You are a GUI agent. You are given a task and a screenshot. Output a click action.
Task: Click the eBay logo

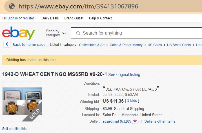[x=19, y=33]
